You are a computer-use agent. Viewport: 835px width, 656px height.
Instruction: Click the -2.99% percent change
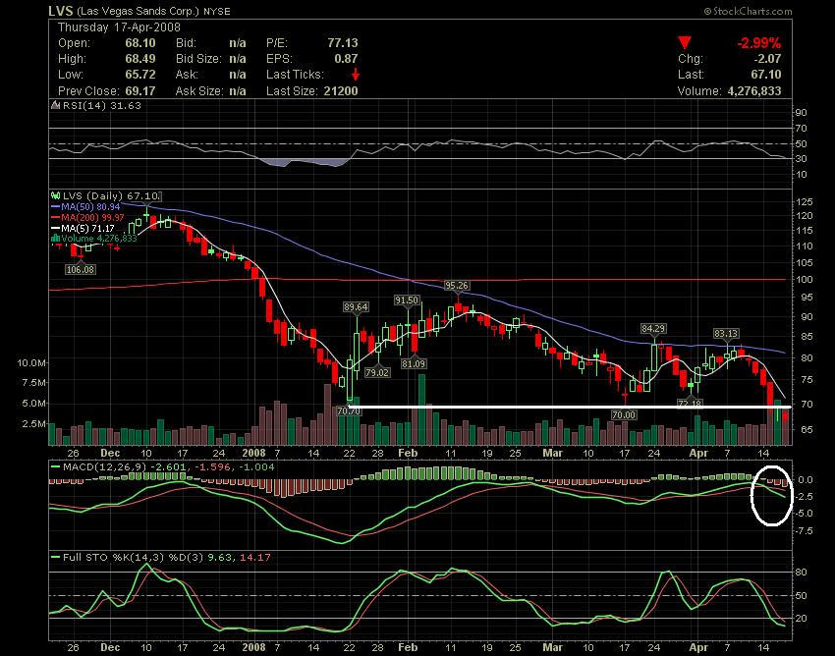click(x=758, y=43)
